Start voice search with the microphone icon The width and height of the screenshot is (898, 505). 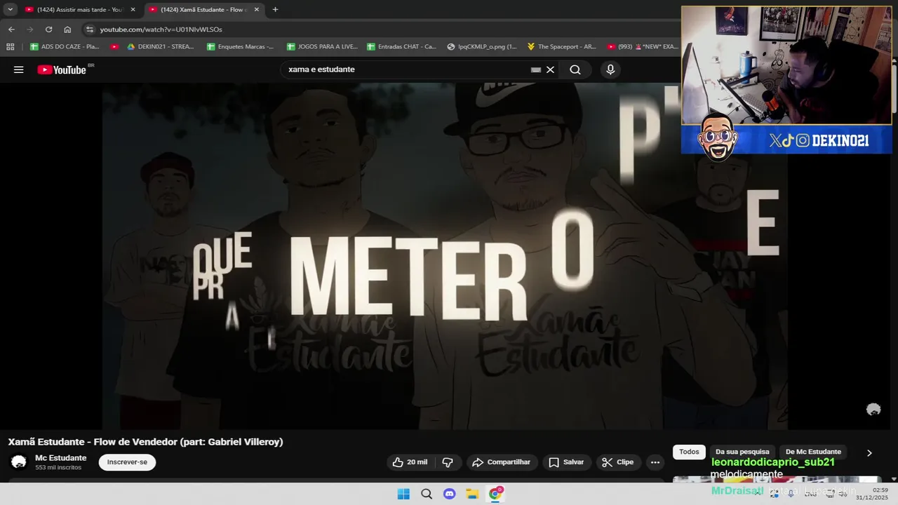pyautogui.click(x=610, y=69)
